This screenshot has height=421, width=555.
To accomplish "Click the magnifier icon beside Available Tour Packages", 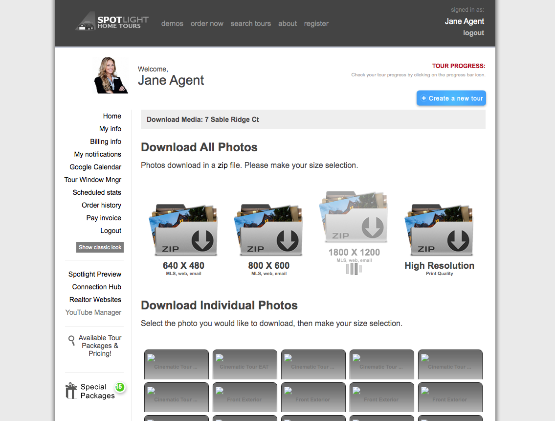I will [72, 341].
